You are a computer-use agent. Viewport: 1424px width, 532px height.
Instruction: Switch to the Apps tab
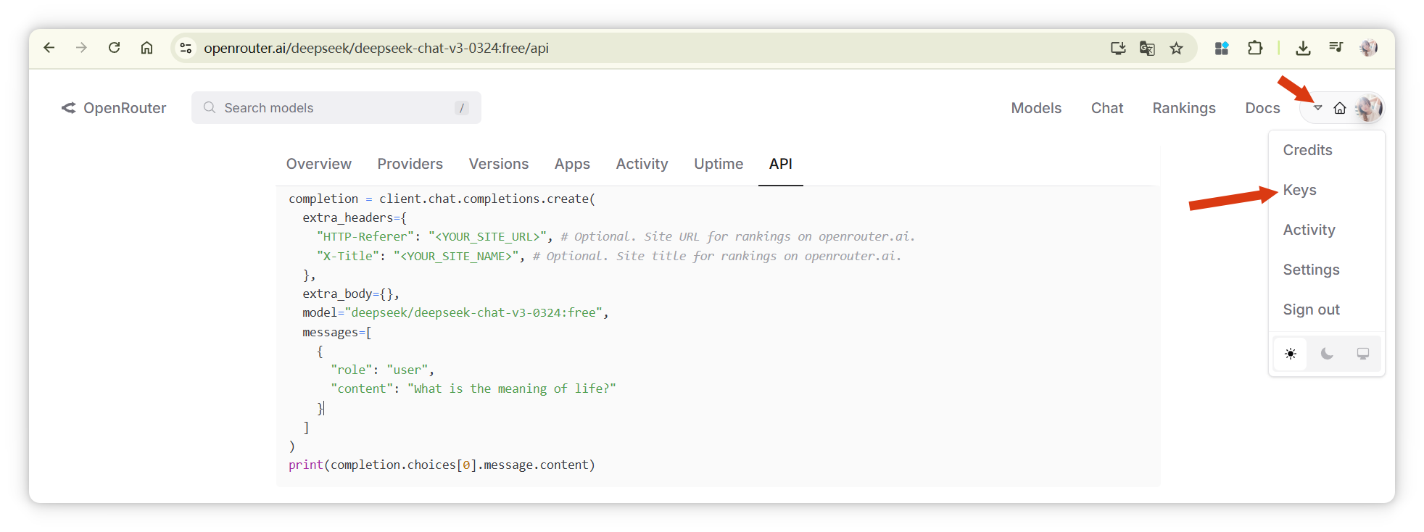tap(572, 165)
